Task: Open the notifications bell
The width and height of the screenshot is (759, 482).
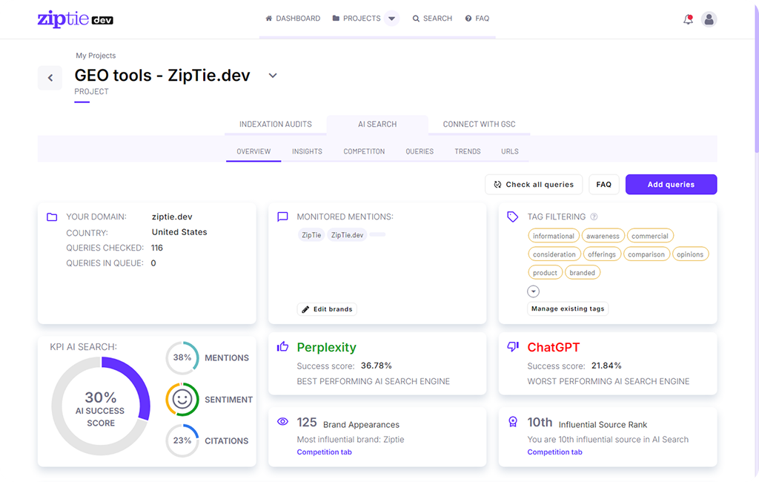Action: coord(687,19)
